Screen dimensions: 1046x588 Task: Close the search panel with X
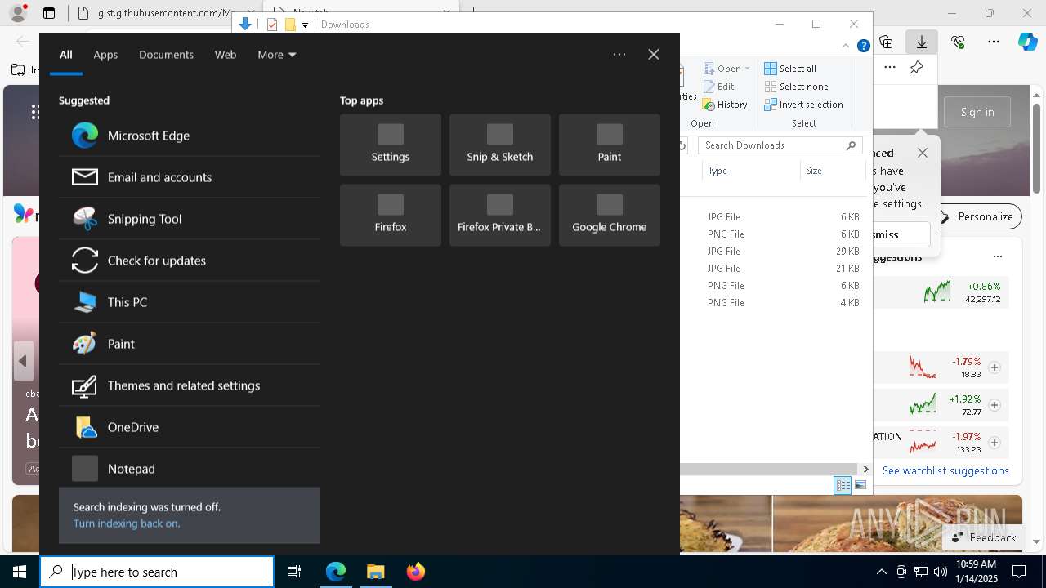point(654,55)
